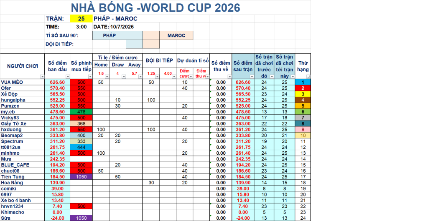The image size is (428, 221).
Task: Open the Số phỉnh mua tiếp filter arrow
Action: coord(90,77)
